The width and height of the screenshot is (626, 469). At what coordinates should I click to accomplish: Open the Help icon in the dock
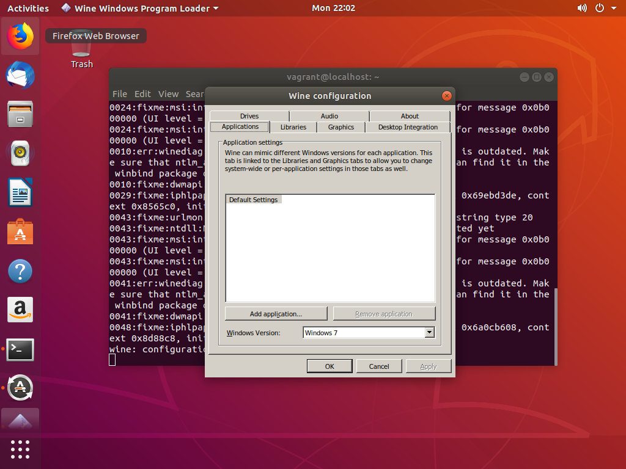20,271
